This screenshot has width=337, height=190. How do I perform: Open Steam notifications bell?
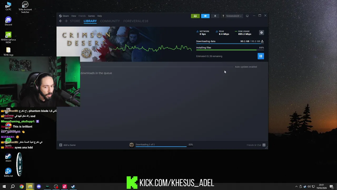coord(215,16)
